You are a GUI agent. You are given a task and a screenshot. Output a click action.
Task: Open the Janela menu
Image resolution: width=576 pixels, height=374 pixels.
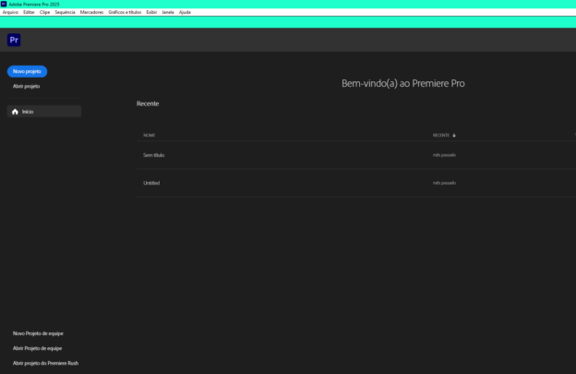click(167, 12)
